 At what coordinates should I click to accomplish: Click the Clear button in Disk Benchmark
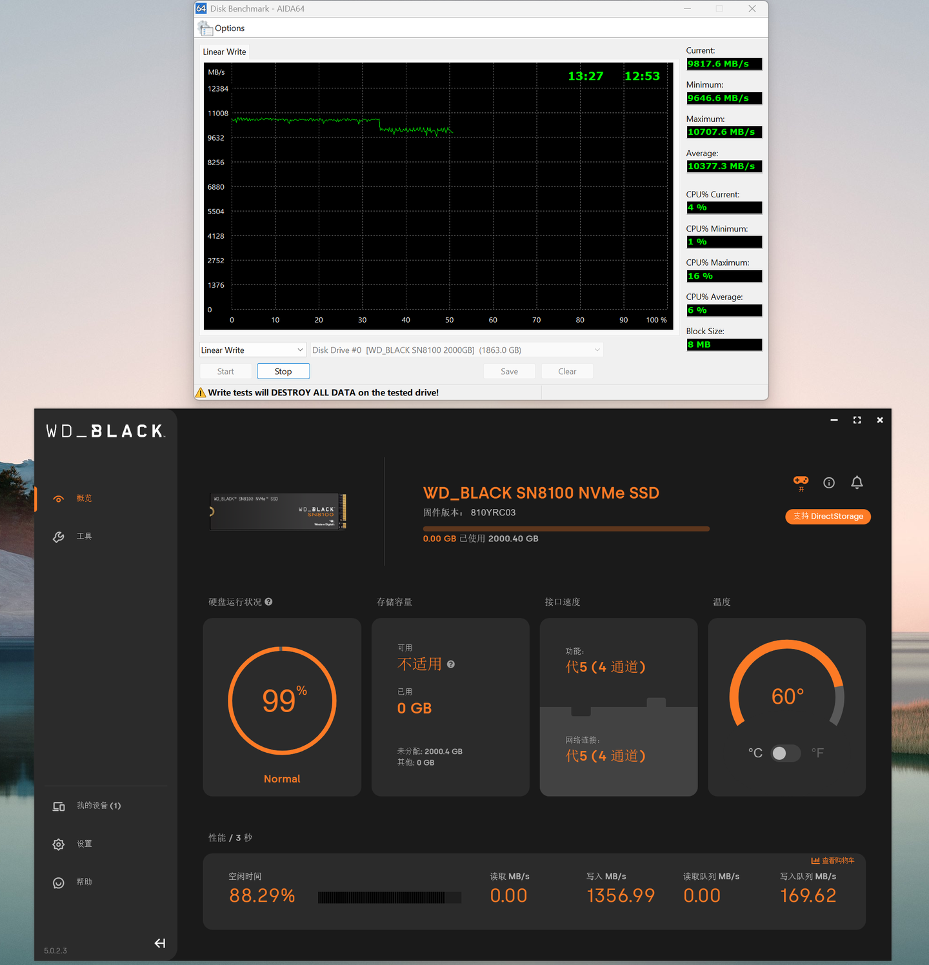[x=567, y=371]
